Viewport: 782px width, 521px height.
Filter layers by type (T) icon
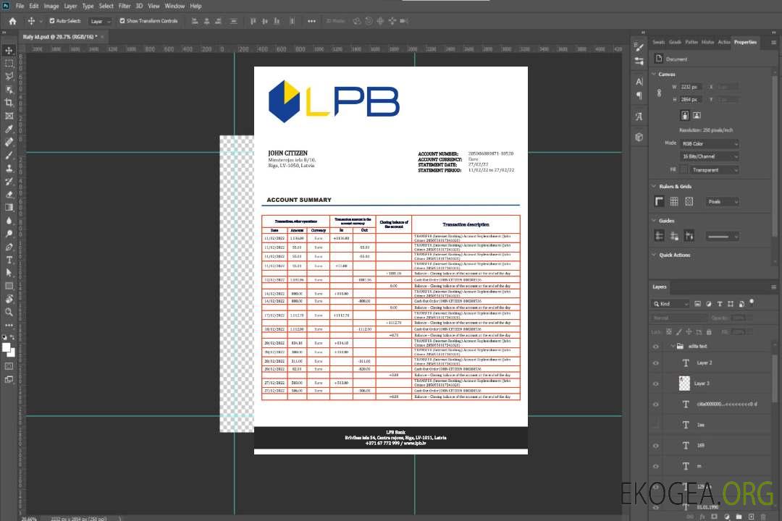click(x=720, y=304)
